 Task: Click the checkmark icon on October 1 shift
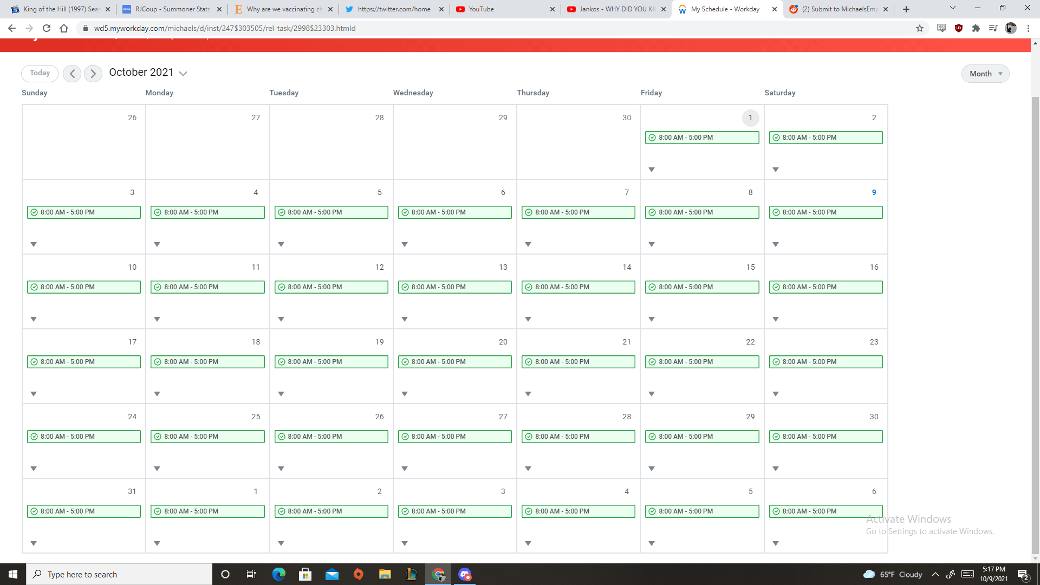point(652,137)
